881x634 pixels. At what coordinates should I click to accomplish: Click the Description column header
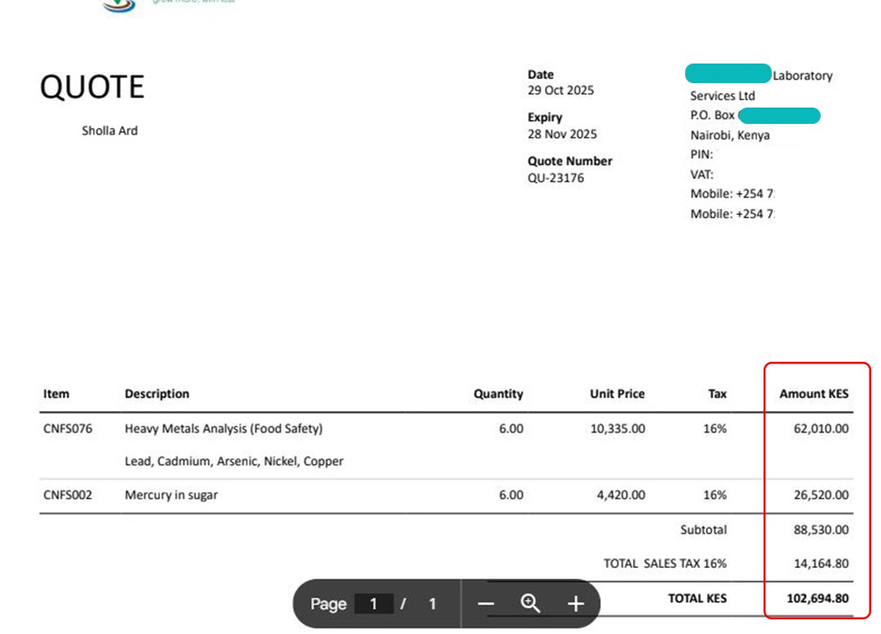157,394
